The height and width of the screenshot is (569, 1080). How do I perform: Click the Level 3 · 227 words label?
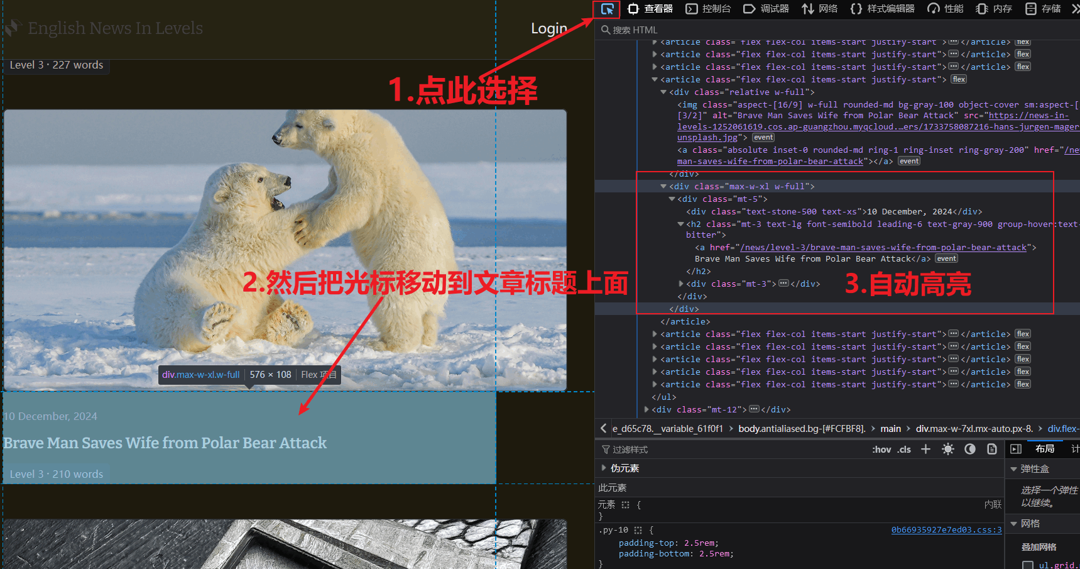pos(57,65)
